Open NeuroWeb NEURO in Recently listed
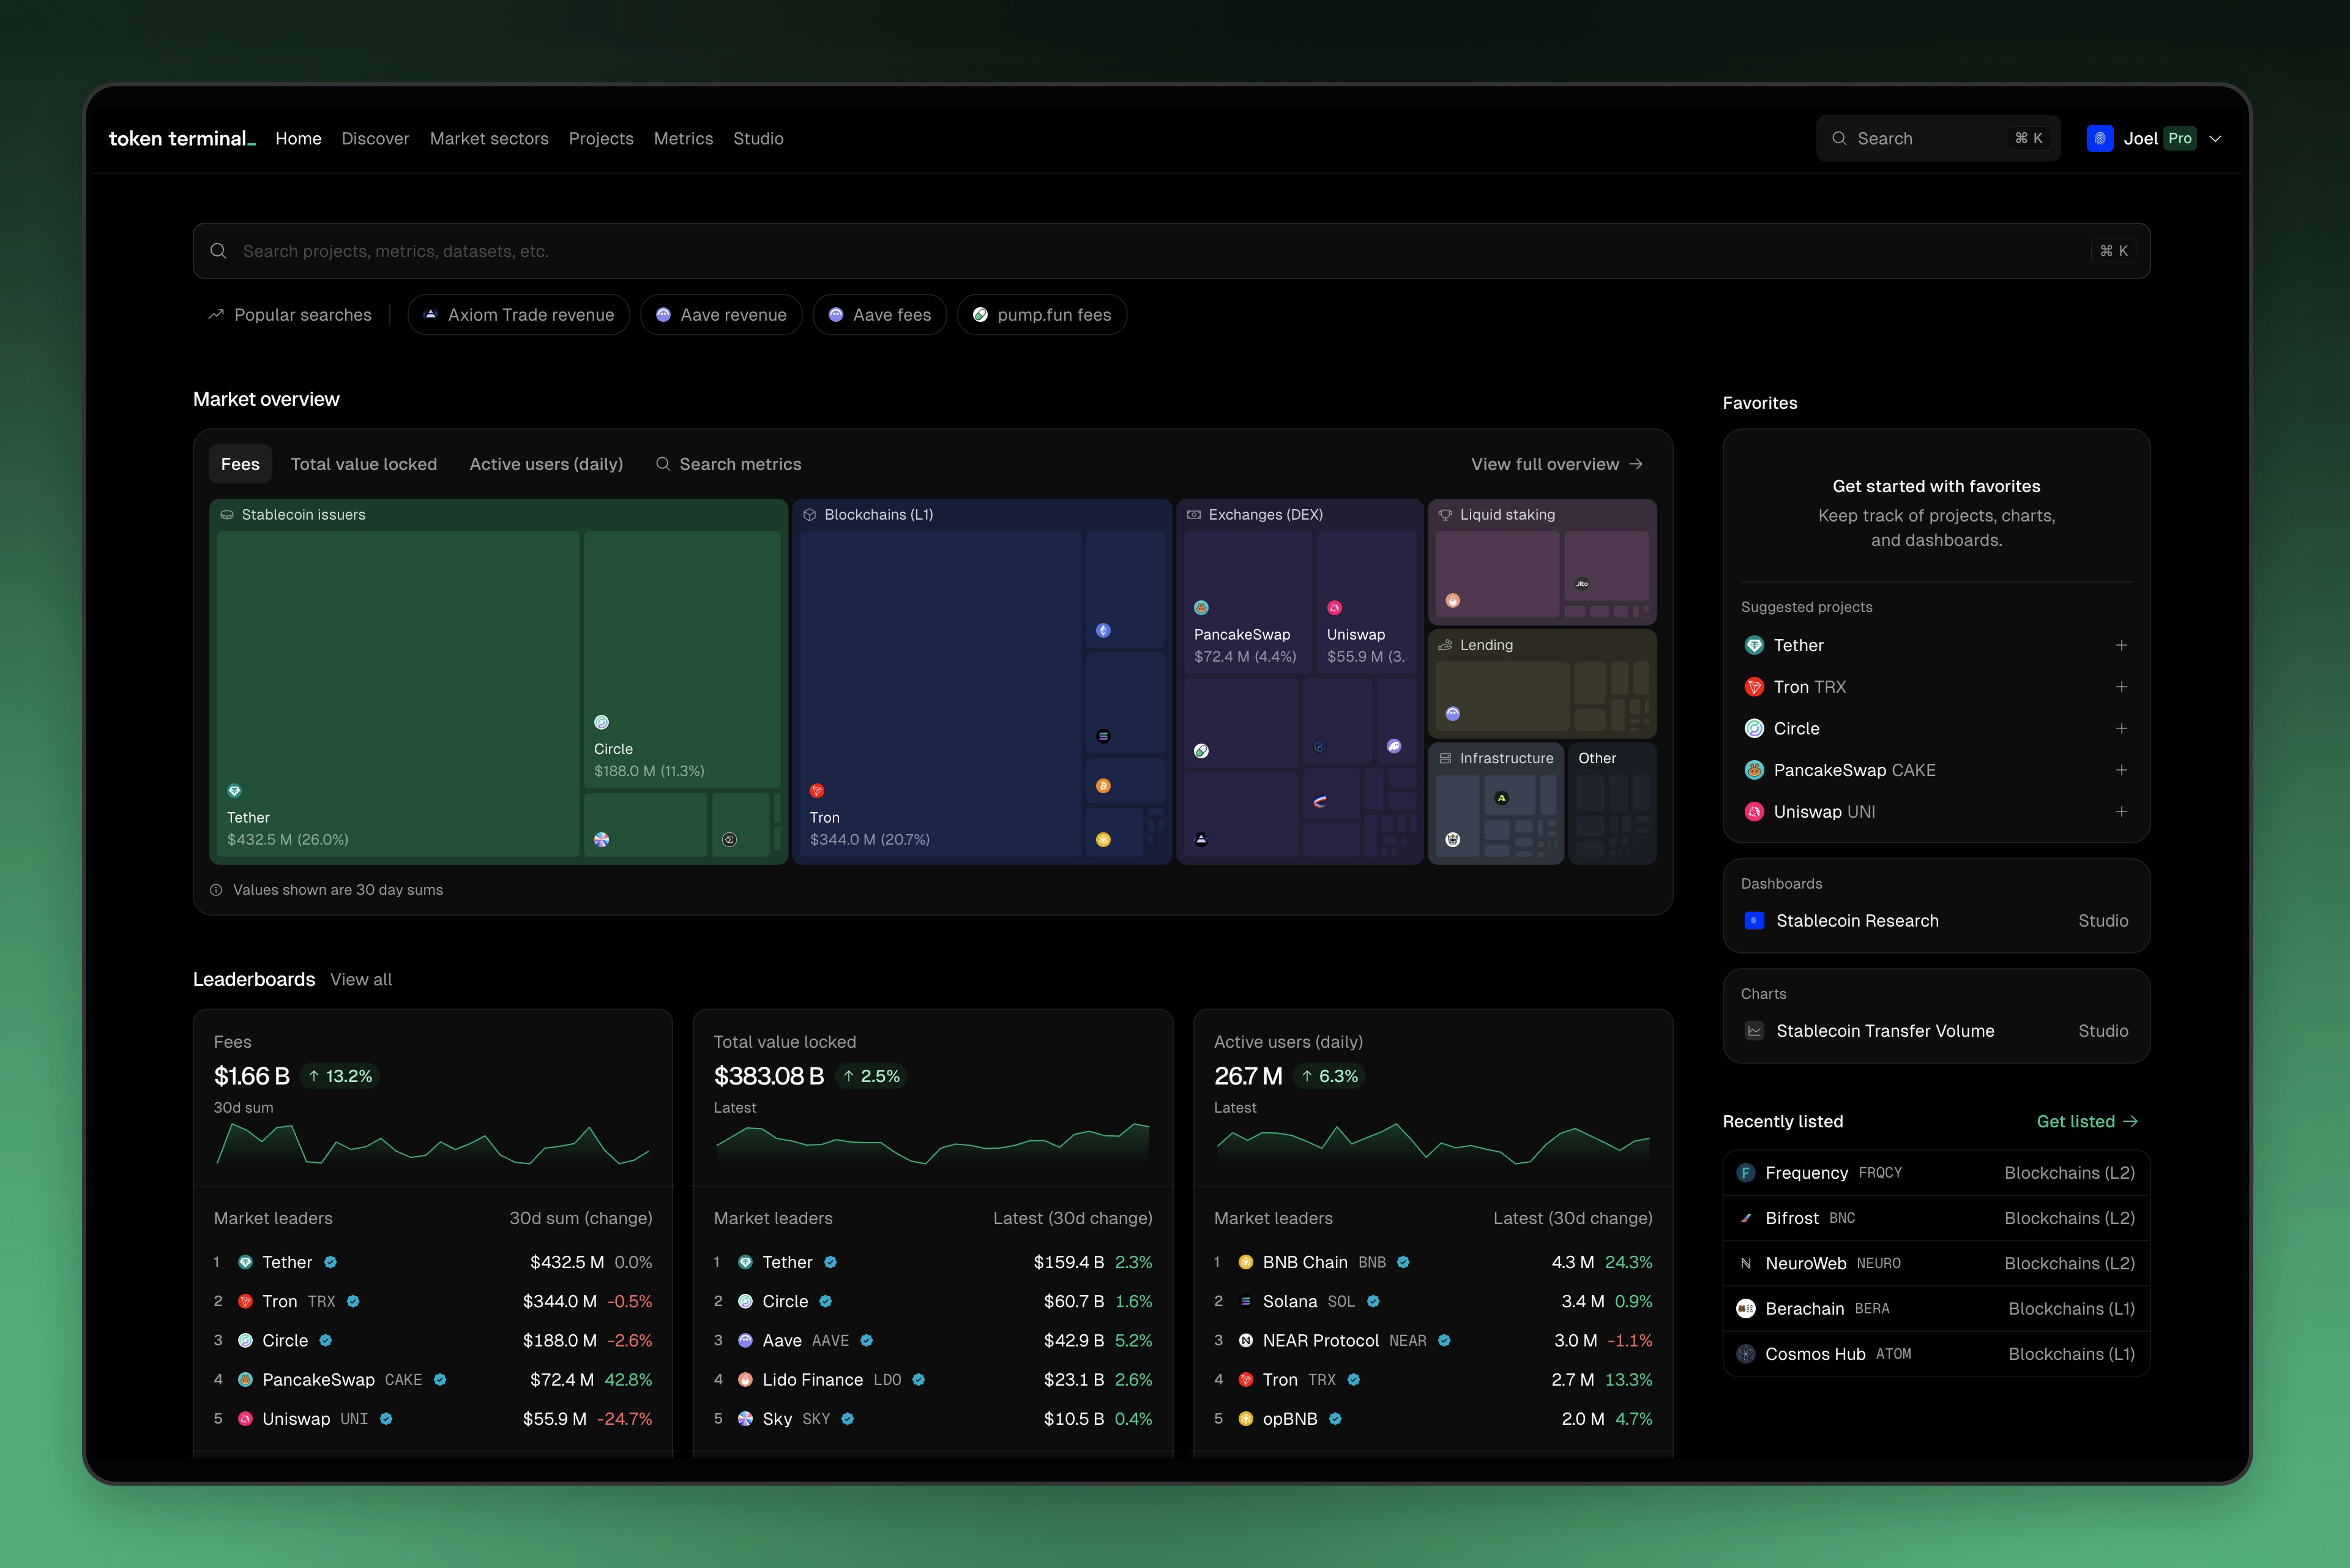This screenshot has width=2350, height=1568. (x=1936, y=1264)
